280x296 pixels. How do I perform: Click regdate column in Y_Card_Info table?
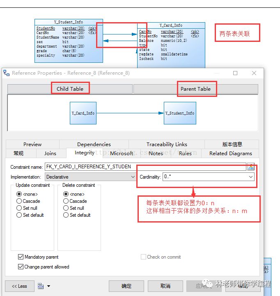[x=146, y=54]
